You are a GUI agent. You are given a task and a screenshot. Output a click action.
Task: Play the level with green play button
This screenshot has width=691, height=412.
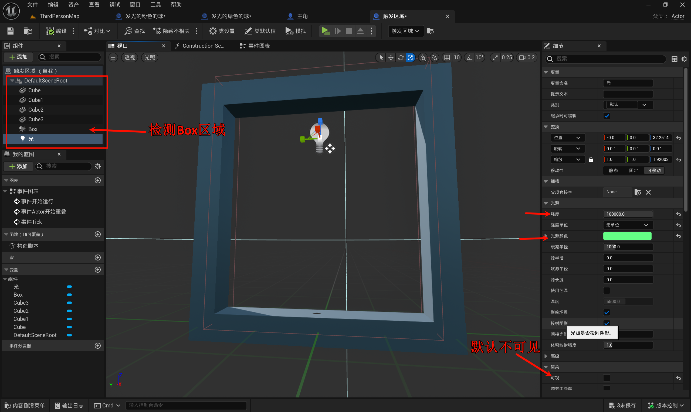(x=325, y=31)
